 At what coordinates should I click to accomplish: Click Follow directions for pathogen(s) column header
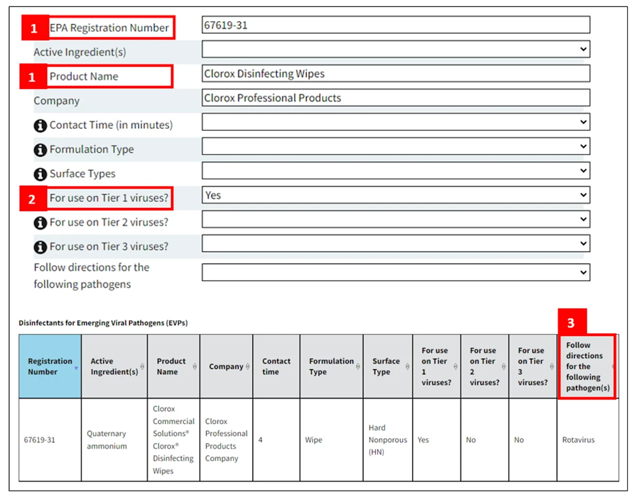click(x=587, y=366)
